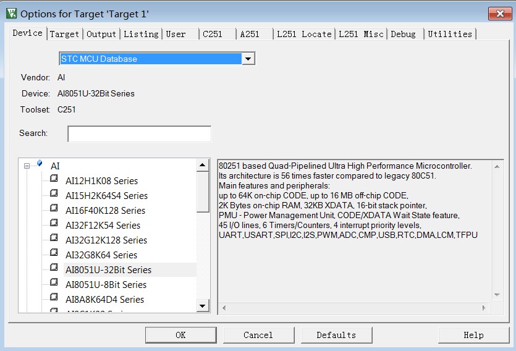The height and width of the screenshot is (351, 516).
Task: Open Help for target options
Action: 473,335
